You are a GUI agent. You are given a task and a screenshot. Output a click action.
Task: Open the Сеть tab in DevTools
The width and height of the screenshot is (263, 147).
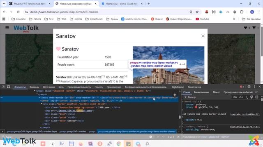[x=61, y=87]
